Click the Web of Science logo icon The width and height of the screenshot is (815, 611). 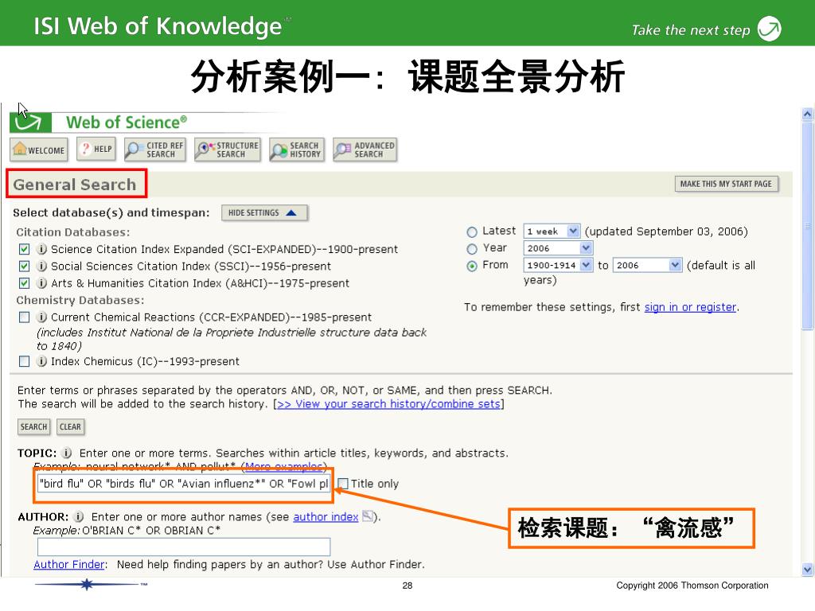[30, 123]
